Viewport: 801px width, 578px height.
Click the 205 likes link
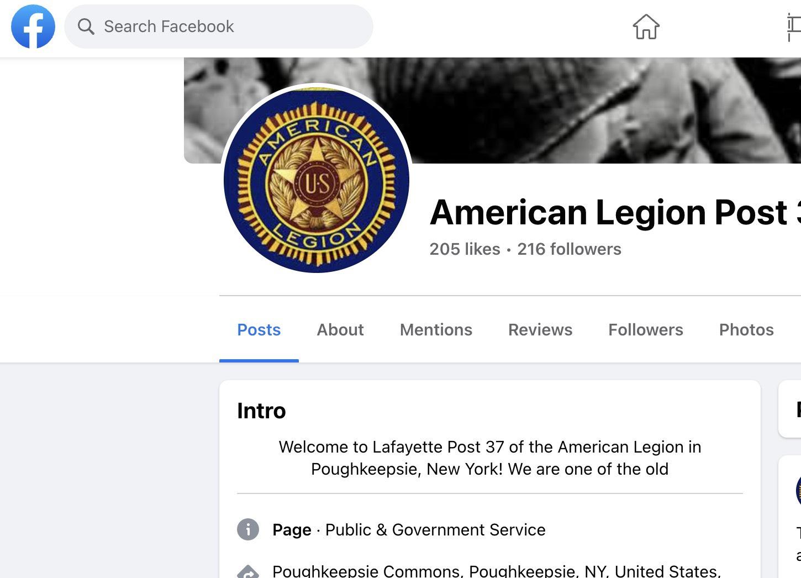click(465, 249)
